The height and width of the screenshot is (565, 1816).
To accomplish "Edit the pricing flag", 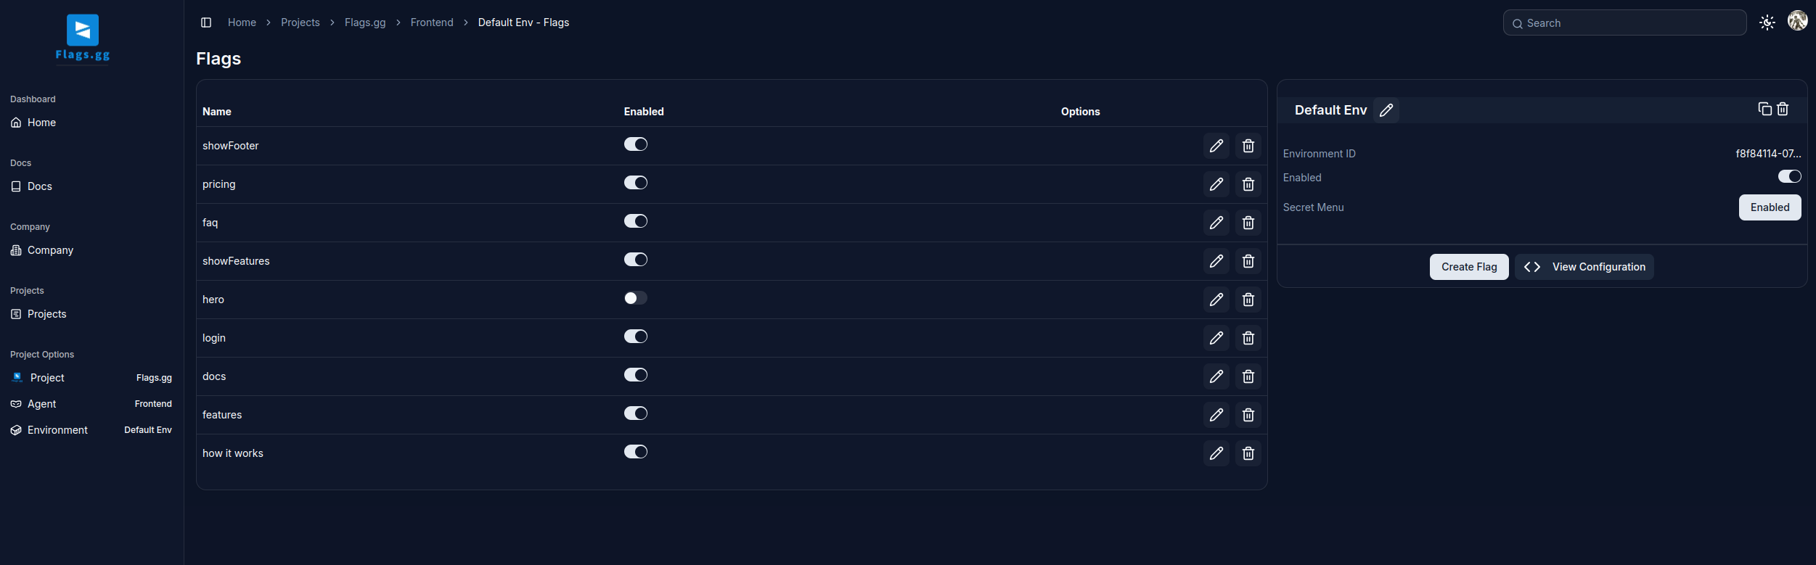I will click(1216, 184).
